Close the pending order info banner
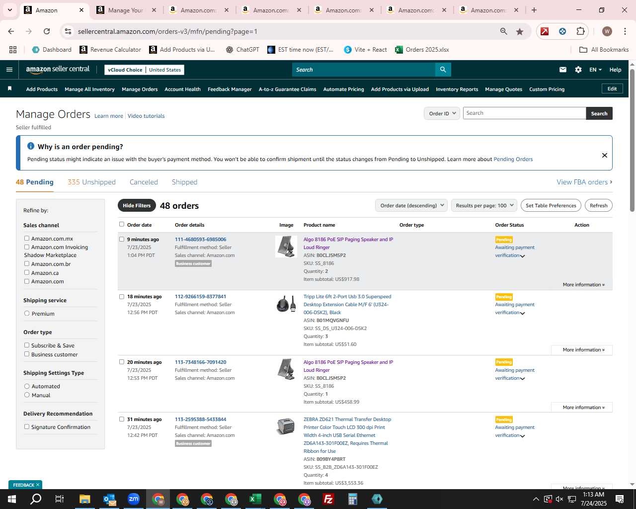The width and height of the screenshot is (636, 509). (605, 155)
